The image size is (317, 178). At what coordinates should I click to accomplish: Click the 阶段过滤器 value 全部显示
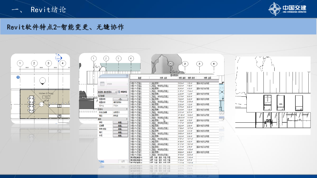pyautogui.click(x=120, y=112)
